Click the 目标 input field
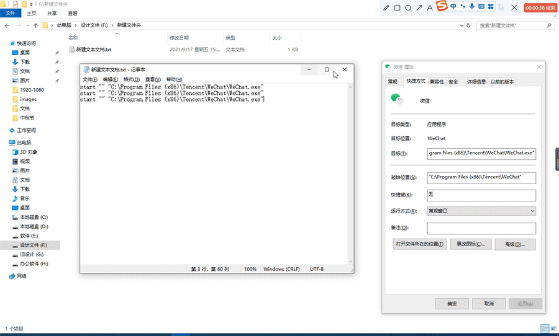Viewport: 559px width, 336px height. pyautogui.click(x=481, y=154)
